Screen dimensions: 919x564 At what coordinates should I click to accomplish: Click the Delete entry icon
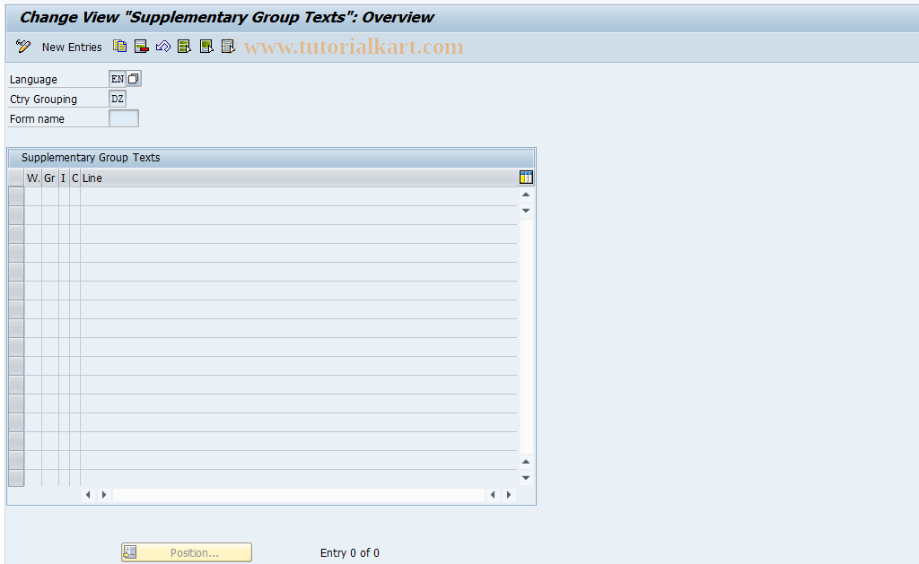[141, 47]
